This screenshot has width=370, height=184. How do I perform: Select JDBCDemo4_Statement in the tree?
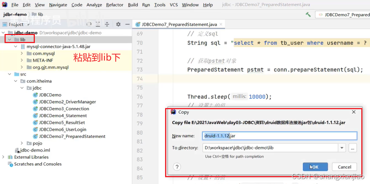click(63, 116)
